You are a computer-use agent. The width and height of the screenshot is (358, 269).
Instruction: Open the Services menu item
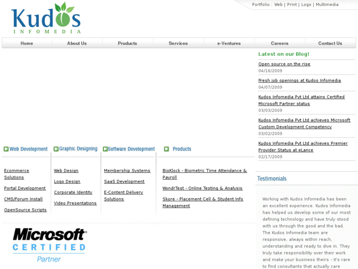click(178, 43)
